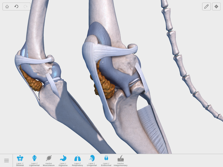Toggle the Endocrinal system layer
The height and width of the screenshot is (167, 223).
coord(106,161)
